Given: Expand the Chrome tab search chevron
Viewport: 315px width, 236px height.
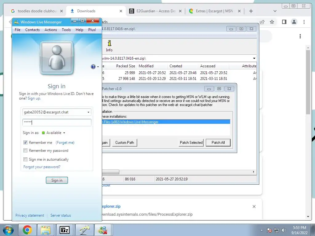Looking at the screenshot, I should (x=275, y=11).
